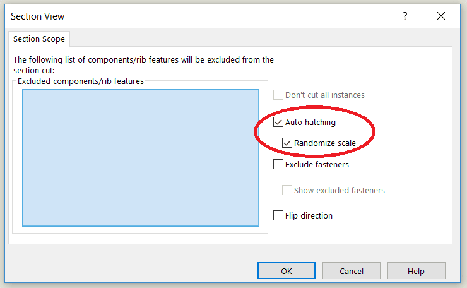Click the Exclude fasteners label text

[x=317, y=165]
